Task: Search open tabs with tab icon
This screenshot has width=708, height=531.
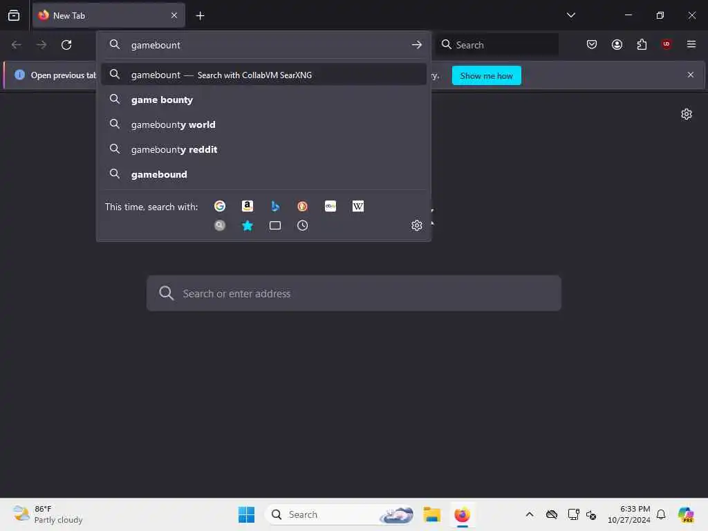Action: (275, 225)
